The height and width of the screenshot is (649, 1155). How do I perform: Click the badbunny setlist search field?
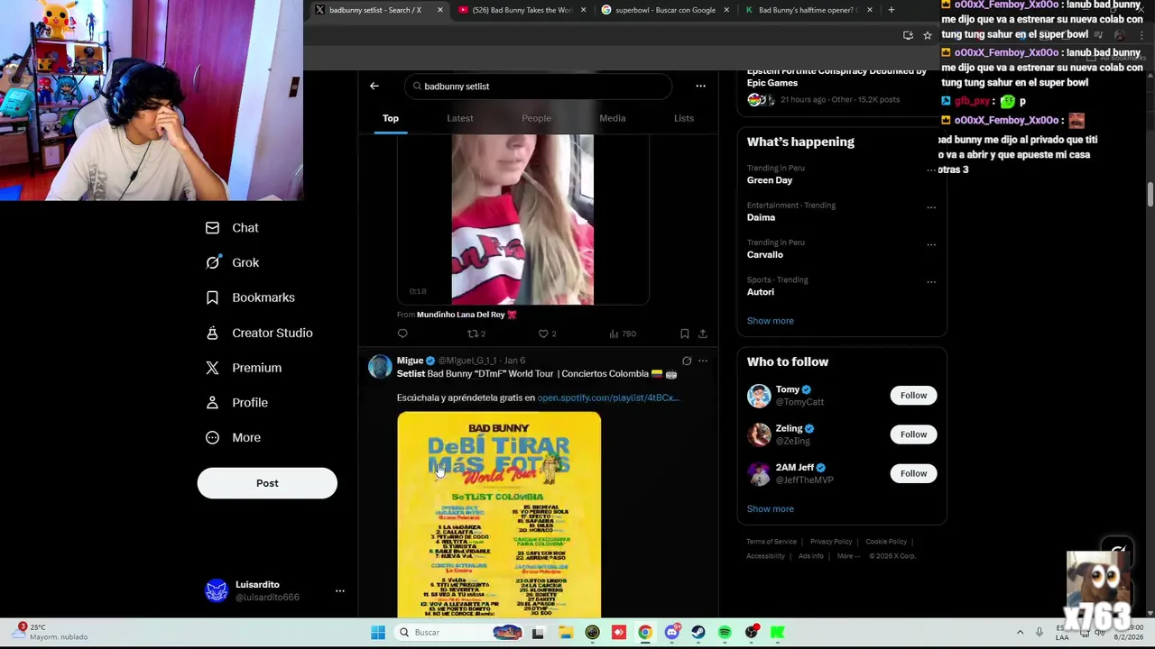point(540,87)
